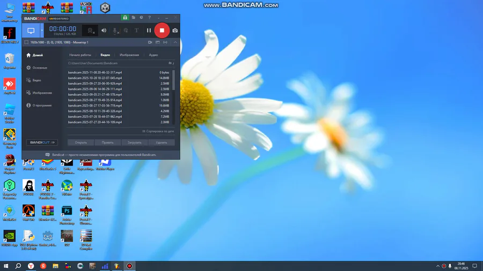The height and width of the screenshot is (271, 483).
Task: Switch to Аудио tab
Action: click(x=153, y=55)
